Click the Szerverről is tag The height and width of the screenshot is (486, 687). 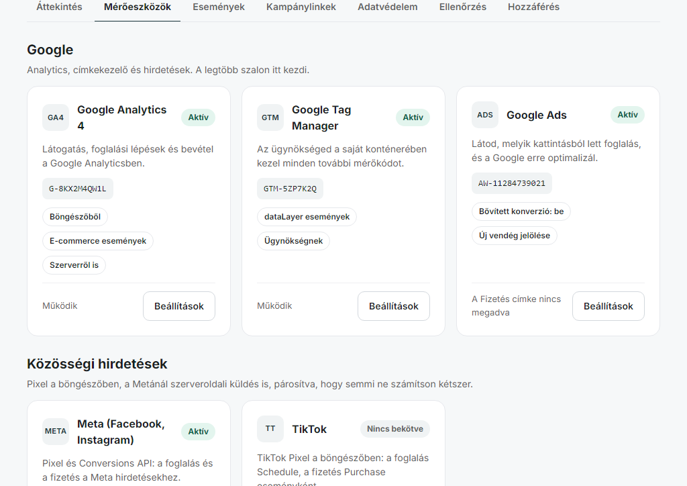[74, 264]
